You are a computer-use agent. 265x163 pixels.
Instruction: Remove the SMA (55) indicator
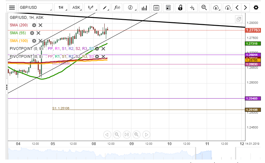coord(38,33)
